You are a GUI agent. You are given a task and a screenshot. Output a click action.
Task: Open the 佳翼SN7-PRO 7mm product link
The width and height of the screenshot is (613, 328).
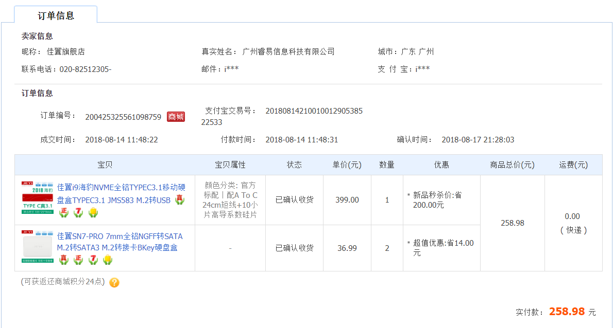pos(120,242)
